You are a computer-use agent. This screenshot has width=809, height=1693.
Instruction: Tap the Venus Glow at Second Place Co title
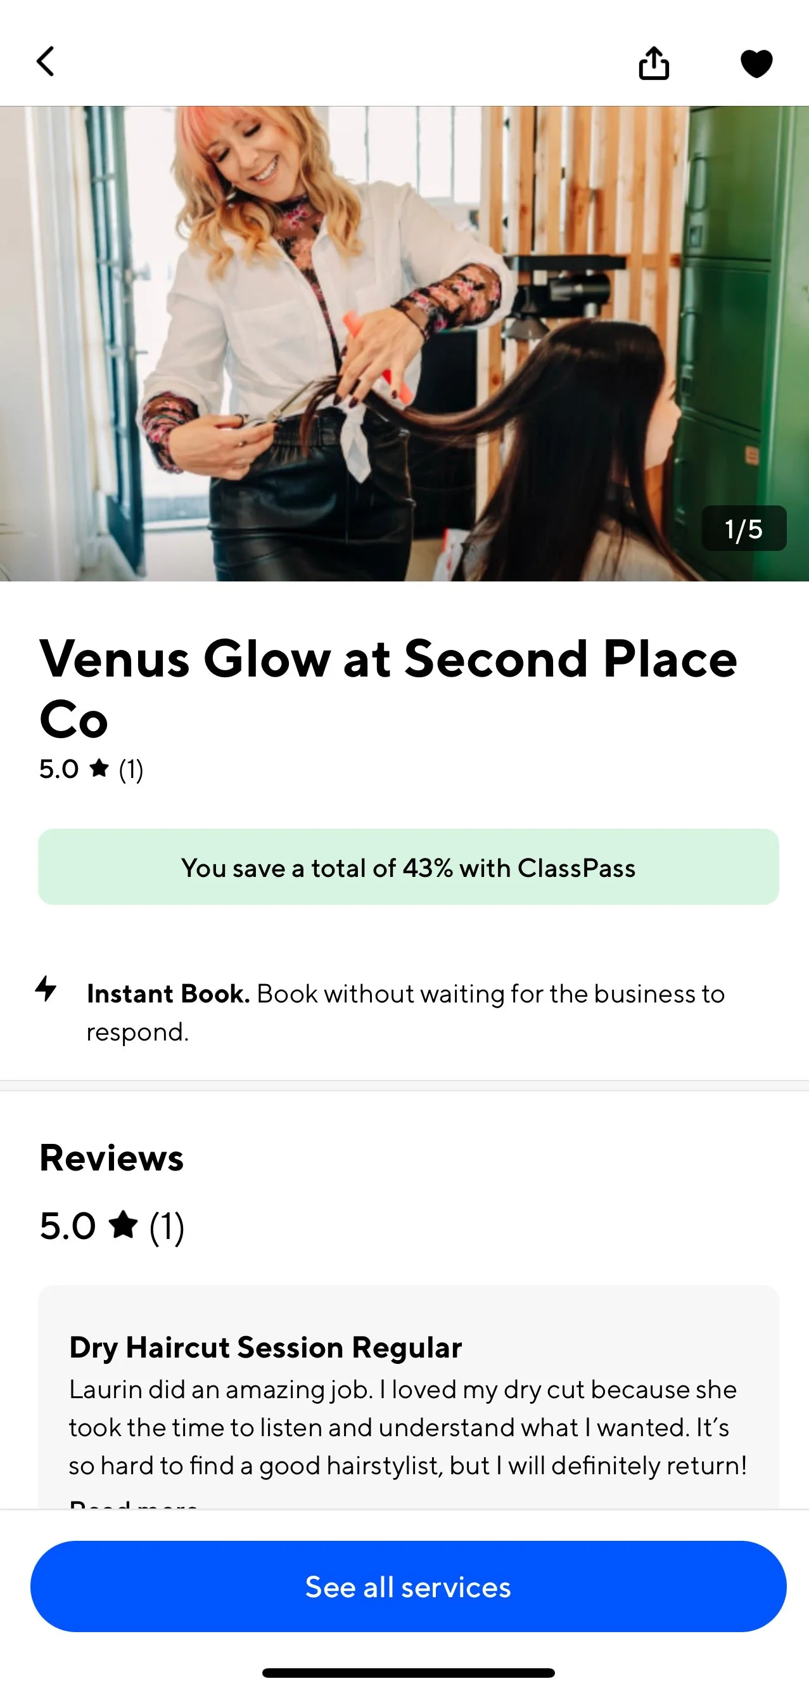coord(388,689)
